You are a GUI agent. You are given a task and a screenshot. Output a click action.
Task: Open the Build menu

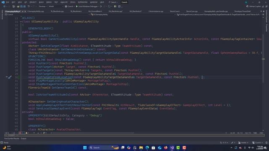point(41,2)
